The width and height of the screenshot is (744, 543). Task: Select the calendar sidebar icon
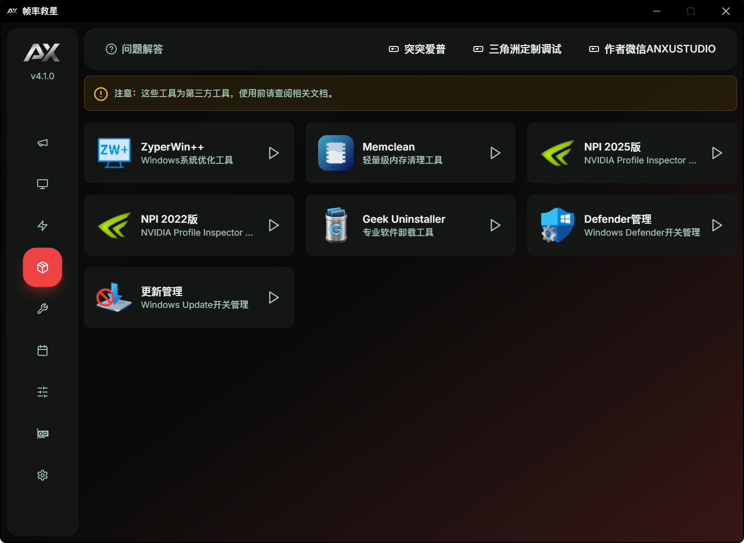tap(43, 350)
